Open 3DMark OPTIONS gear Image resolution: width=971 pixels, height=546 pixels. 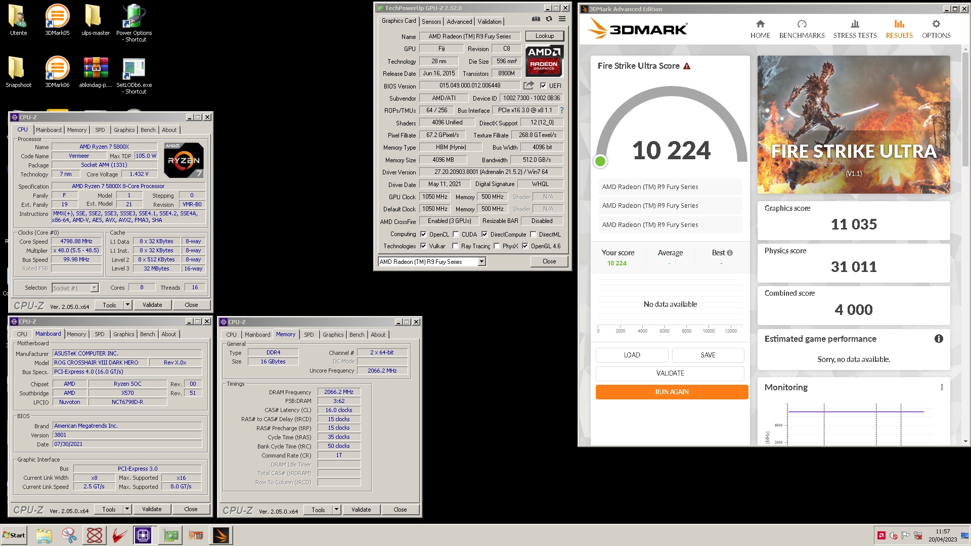(936, 29)
